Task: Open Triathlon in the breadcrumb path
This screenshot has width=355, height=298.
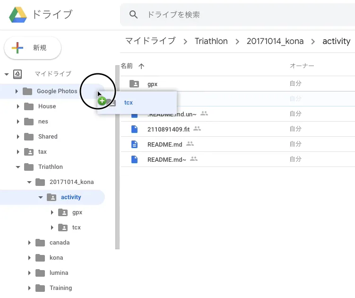Action: coord(211,41)
